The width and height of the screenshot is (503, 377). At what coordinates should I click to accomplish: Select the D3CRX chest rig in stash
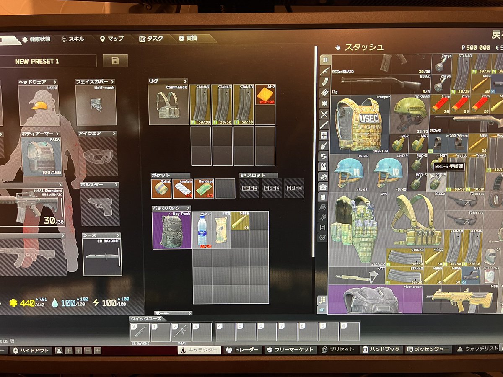point(415,220)
